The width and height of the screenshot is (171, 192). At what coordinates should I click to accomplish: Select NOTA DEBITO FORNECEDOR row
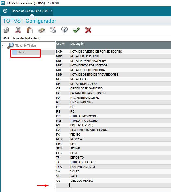tap(113, 66)
